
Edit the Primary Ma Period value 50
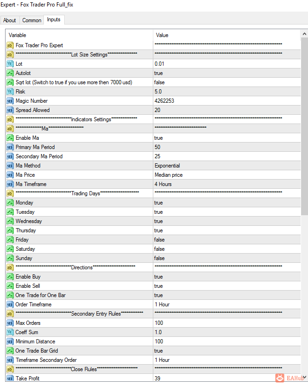point(227,147)
